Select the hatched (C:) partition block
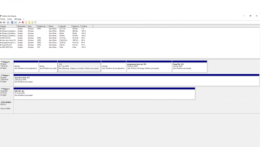Viewport: 261px width, 147px height. (79, 66)
